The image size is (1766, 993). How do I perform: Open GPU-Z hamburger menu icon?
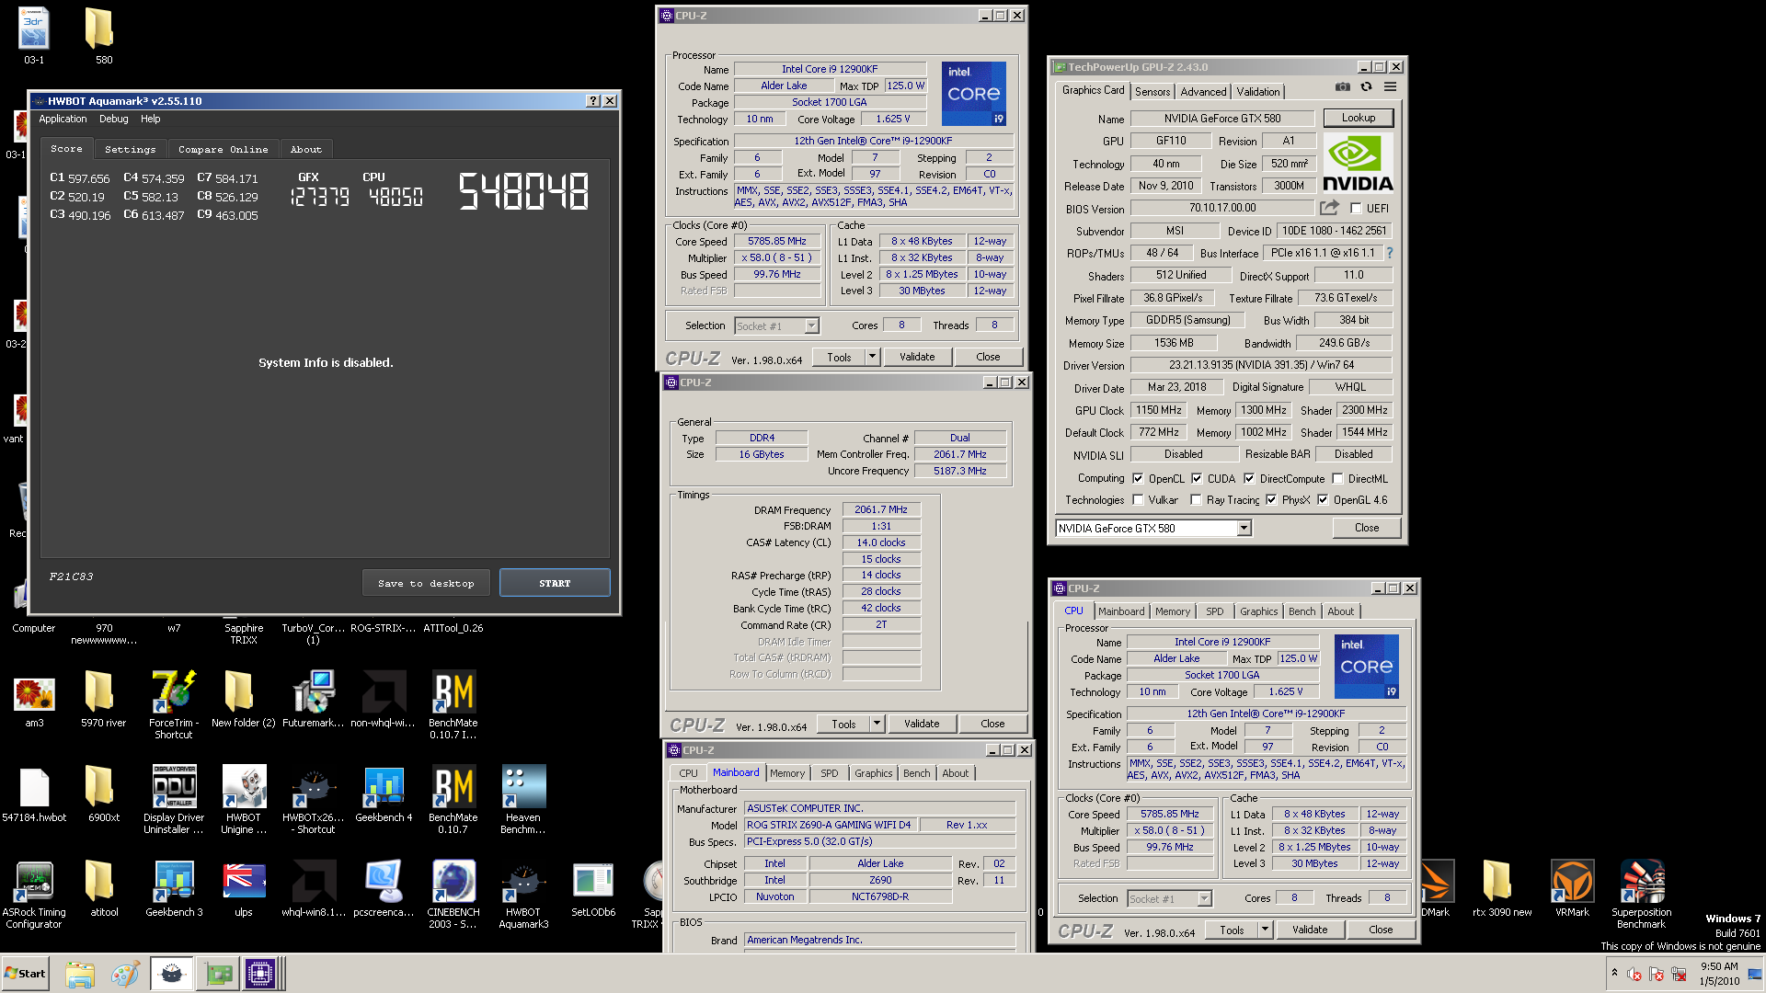click(x=1390, y=87)
